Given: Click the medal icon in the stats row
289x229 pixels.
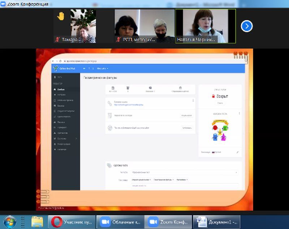Looking at the screenshot, I should point(128,88).
